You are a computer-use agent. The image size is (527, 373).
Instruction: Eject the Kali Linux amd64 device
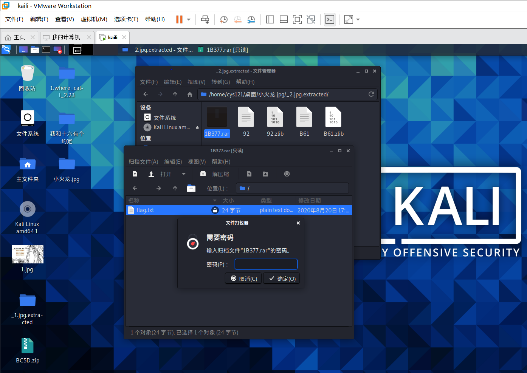click(197, 127)
